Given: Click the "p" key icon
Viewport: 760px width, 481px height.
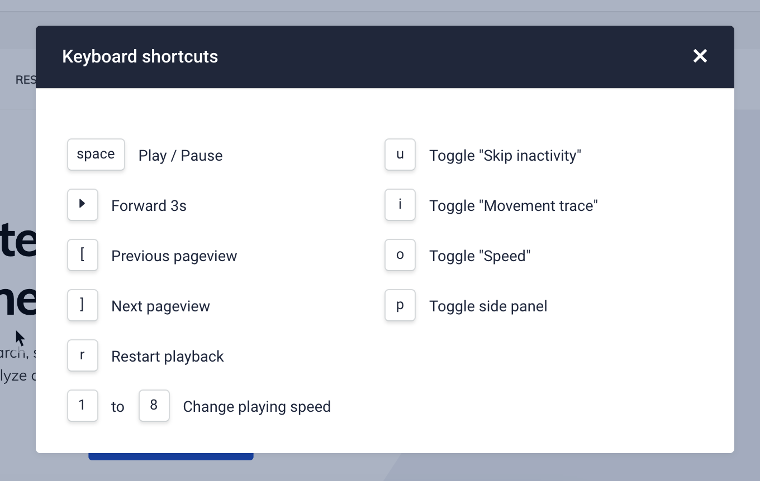Looking at the screenshot, I should (x=400, y=305).
